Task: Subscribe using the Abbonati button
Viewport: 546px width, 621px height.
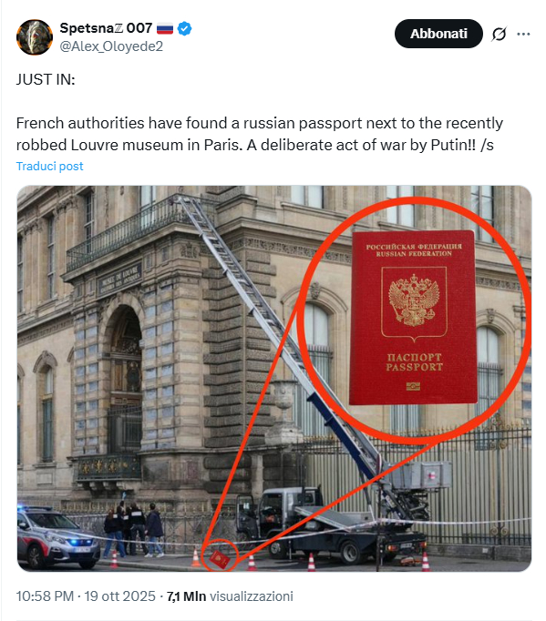Action: [438, 34]
